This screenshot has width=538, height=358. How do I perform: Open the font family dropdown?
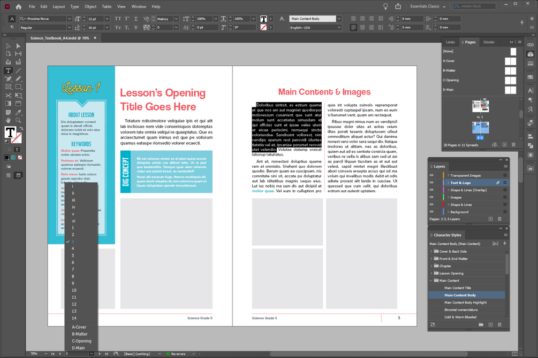(69, 19)
